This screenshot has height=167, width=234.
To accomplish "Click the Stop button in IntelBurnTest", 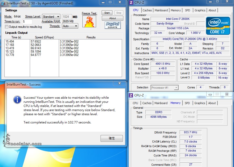I will pos(119,13).
